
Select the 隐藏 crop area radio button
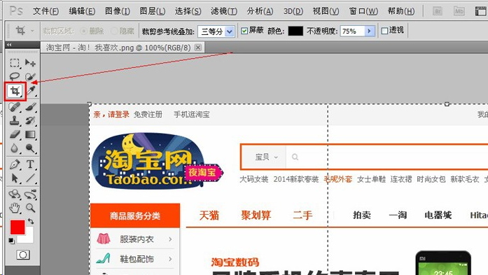[114, 31]
